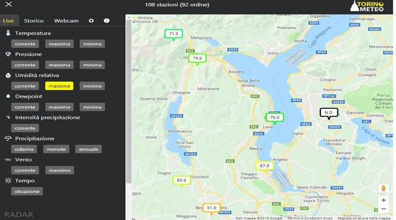This screenshot has height=220, width=396.
Task: Click the 76.0 station marker near Lesa
Action: click(275, 118)
